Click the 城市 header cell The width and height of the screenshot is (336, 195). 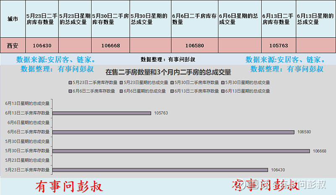coord(13,19)
